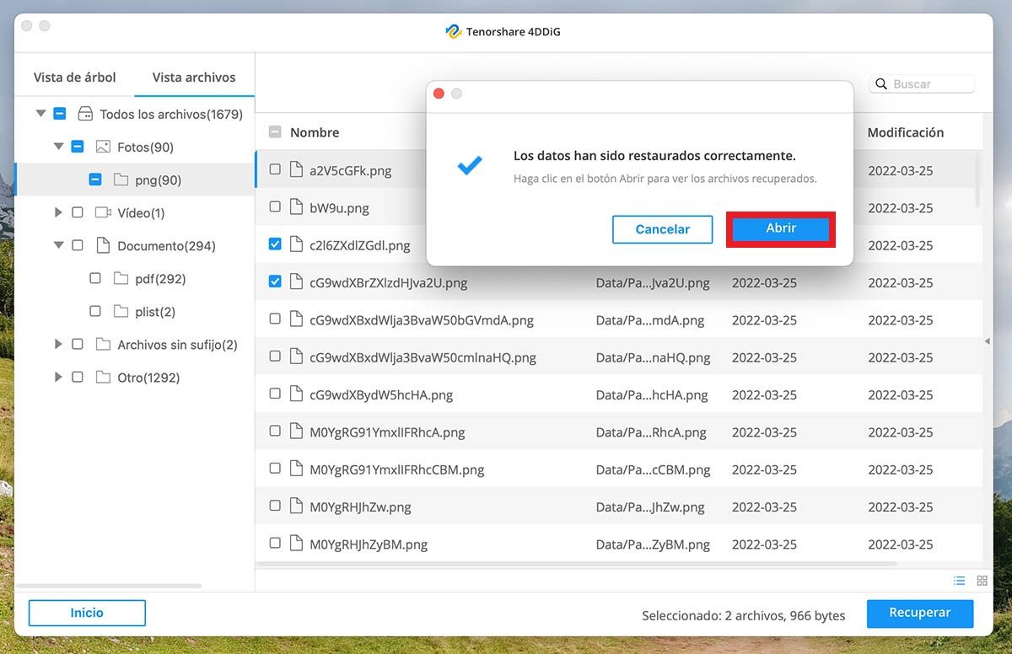Select the Vista archivos tab

pyautogui.click(x=194, y=77)
